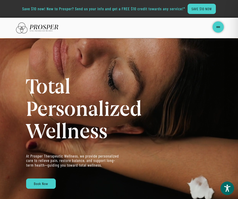This screenshot has height=199, width=238.
Task: Click the tagline beneath the PROSPER wordmark
Action: coord(41,31)
